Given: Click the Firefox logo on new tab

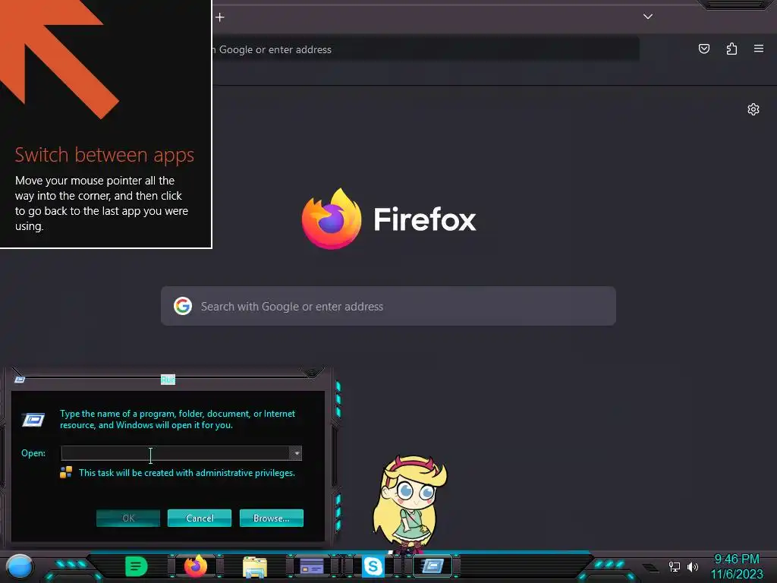Looking at the screenshot, I should 332,219.
